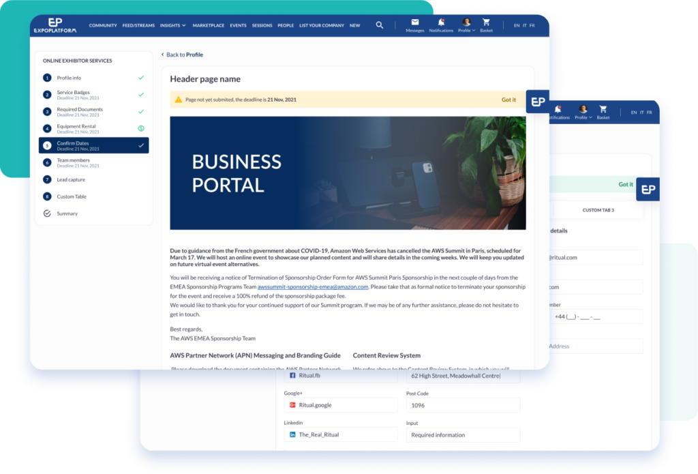Open the Community menu
Image resolution: width=698 pixels, height=474 pixels.
[103, 25]
